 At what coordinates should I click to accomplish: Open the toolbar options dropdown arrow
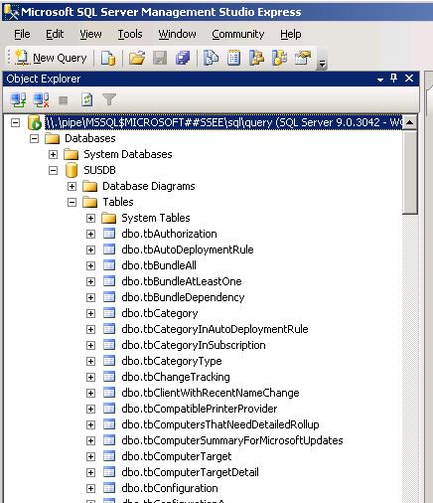pyautogui.click(x=322, y=63)
